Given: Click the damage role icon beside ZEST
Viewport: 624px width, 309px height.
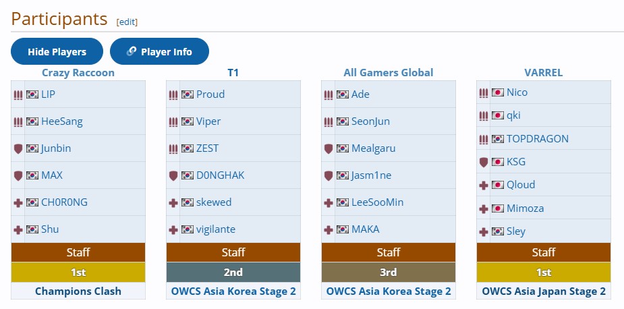Looking at the screenshot, I should coord(173,148).
